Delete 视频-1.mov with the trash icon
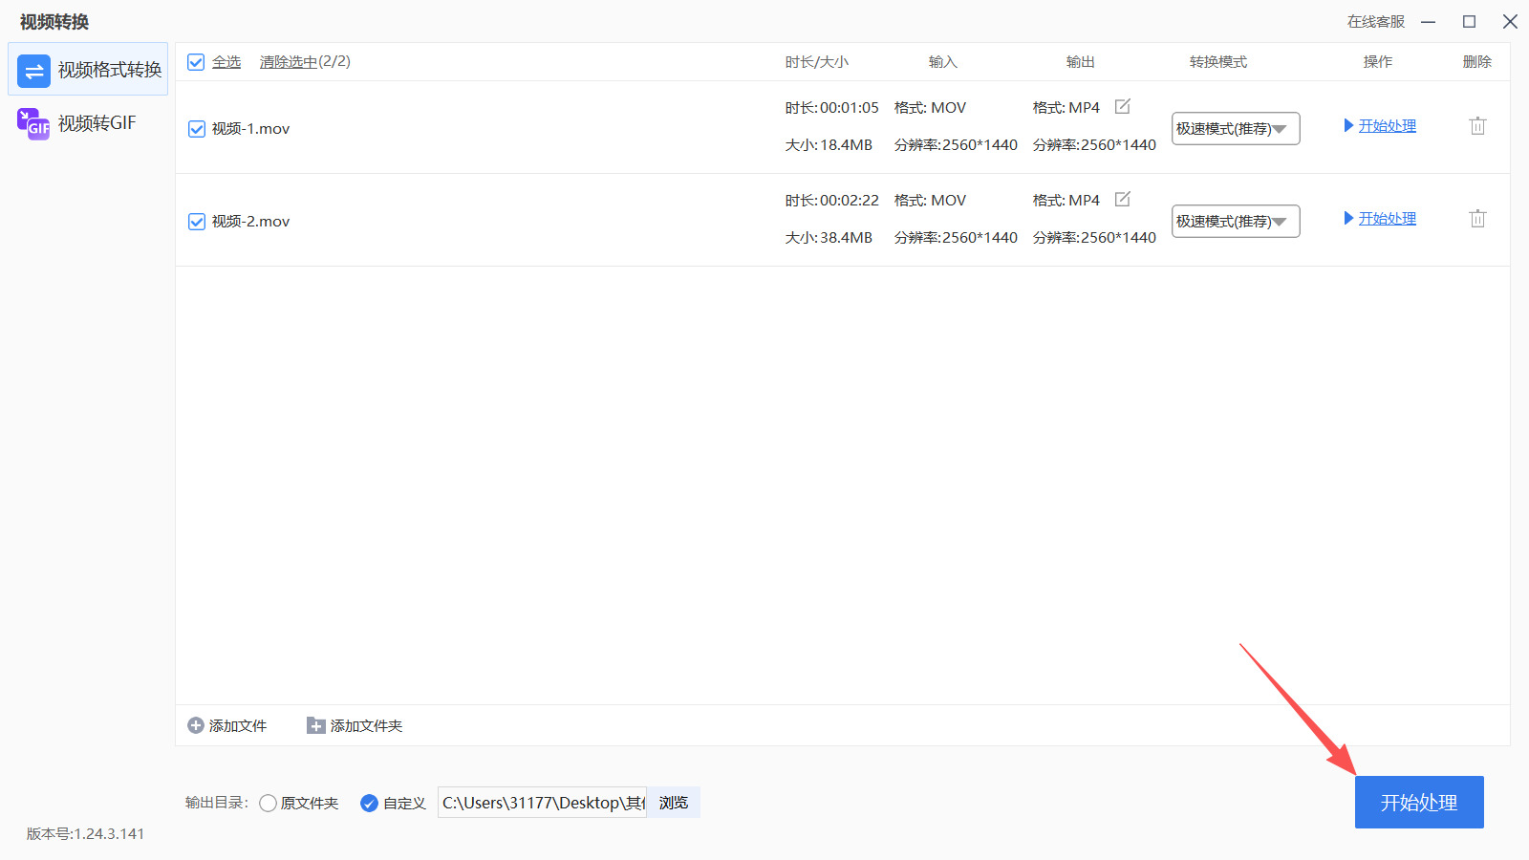The height and width of the screenshot is (860, 1529). tap(1477, 125)
